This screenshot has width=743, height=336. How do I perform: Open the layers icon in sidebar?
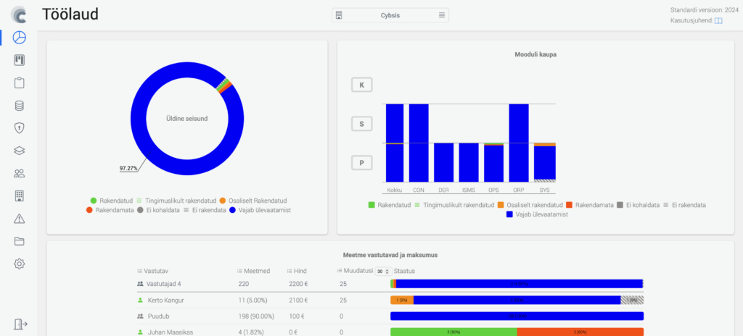point(20,151)
